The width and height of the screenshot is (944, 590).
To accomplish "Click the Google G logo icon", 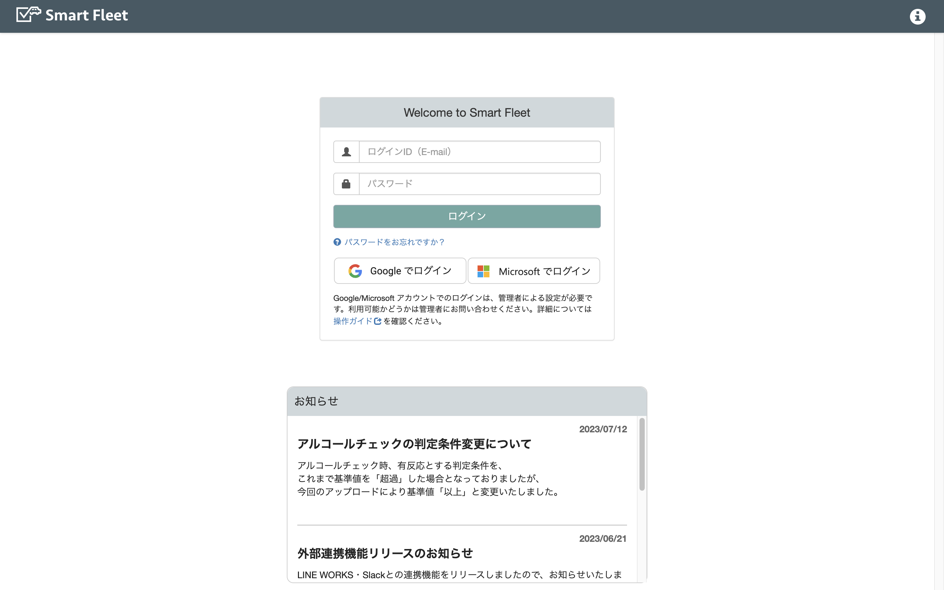I will tap(355, 271).
